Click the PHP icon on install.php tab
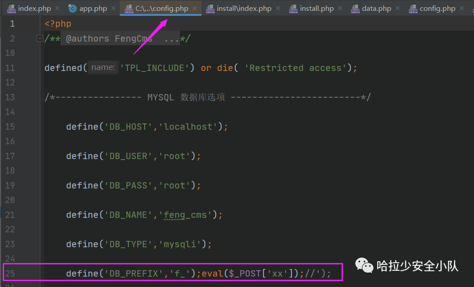The image size is (474, 287). pos(293,9)
